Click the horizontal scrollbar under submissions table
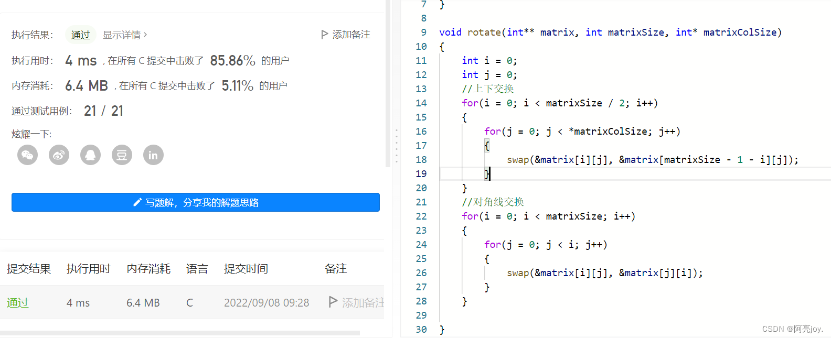This screenshot has height=338, width=831. [x=180, y=333]
